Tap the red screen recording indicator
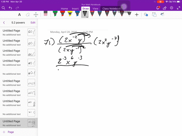Screen dimensions: 182x136 [160, 2]
